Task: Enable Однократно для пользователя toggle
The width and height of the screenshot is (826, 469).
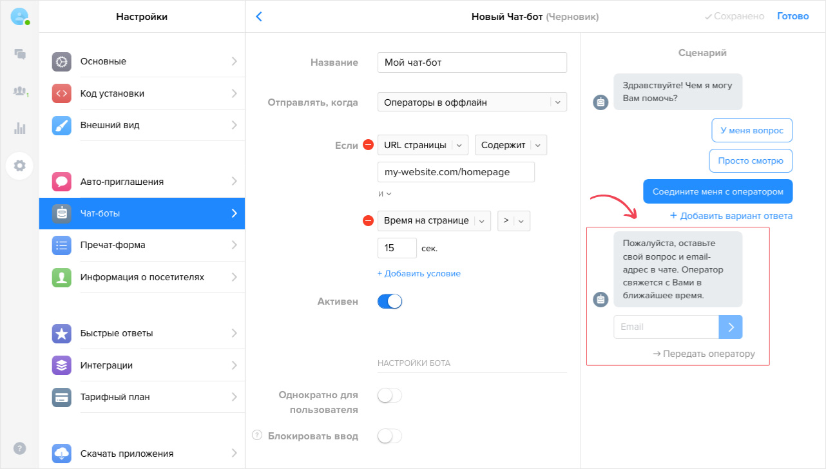Action: tap(390, 396)
